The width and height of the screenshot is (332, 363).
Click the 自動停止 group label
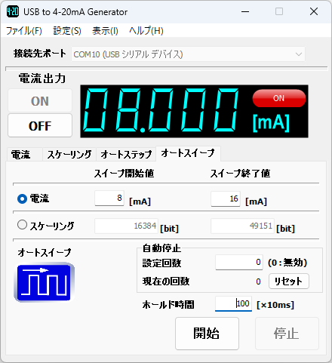click(x=161, y=248)
